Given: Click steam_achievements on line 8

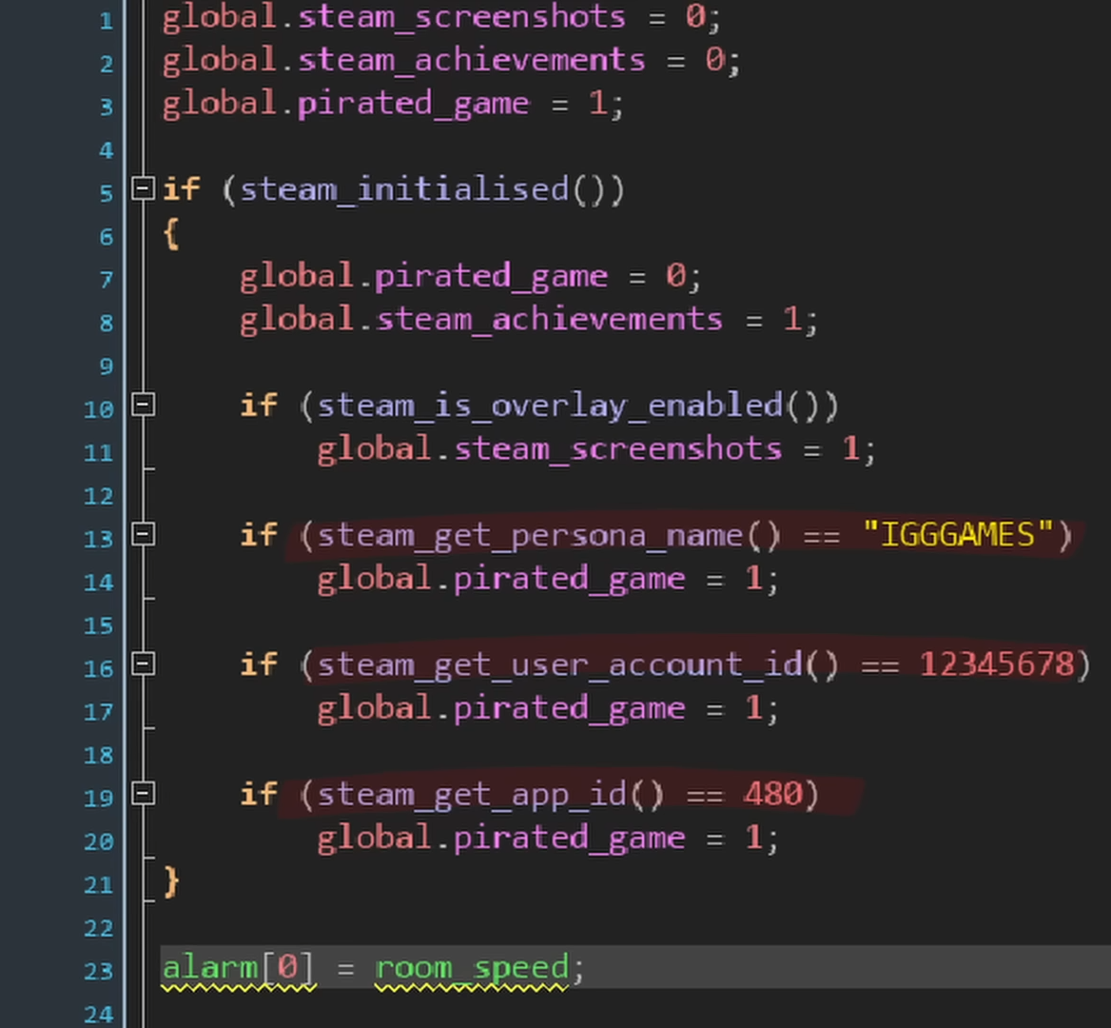Looking at the screenshot, I should tap(549, 320).
